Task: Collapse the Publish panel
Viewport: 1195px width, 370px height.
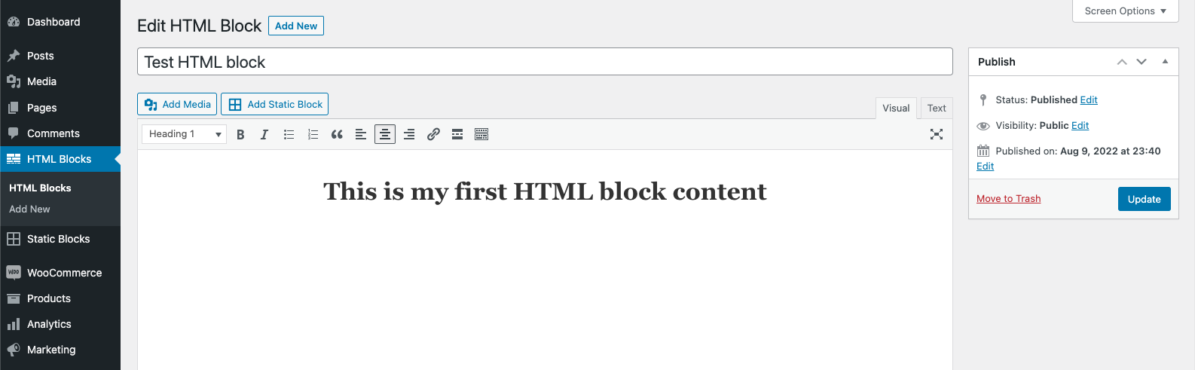Action: point(1165,62)
